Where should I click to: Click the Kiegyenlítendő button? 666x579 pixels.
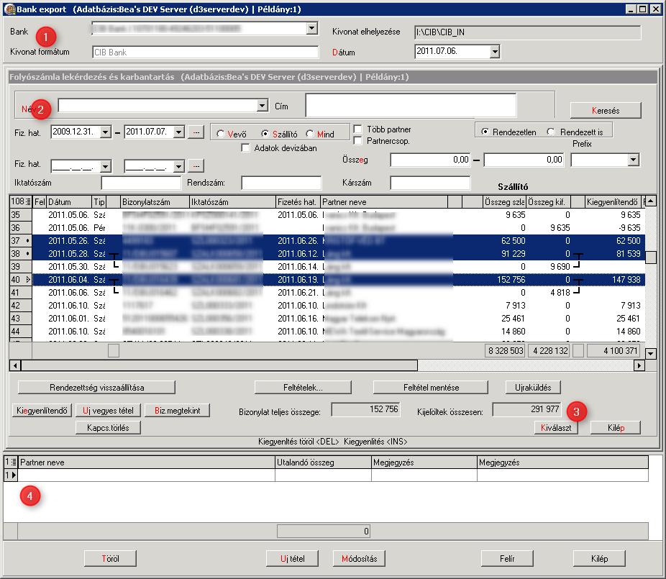pyautogui.click(x=42, y=411)
